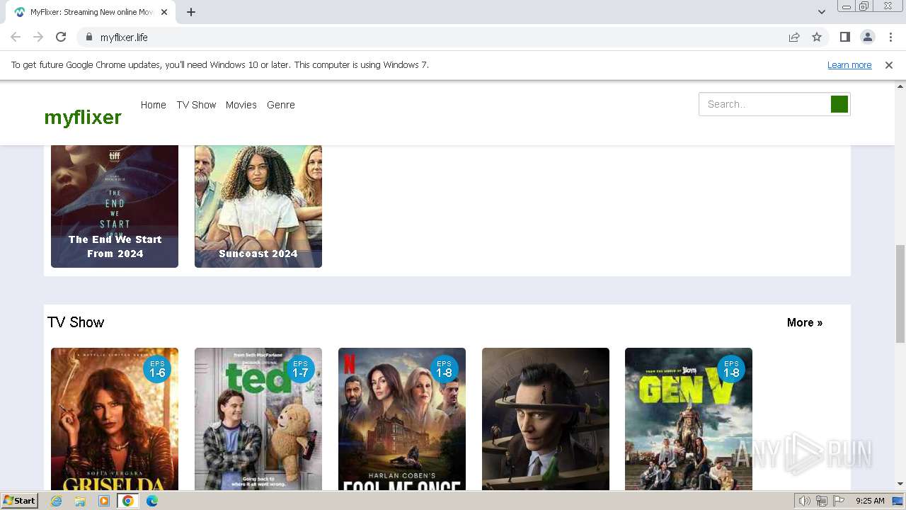906x510 pixels.
Task: Open the Suncoast 2024 movie poster
Action: coord(258,206)
